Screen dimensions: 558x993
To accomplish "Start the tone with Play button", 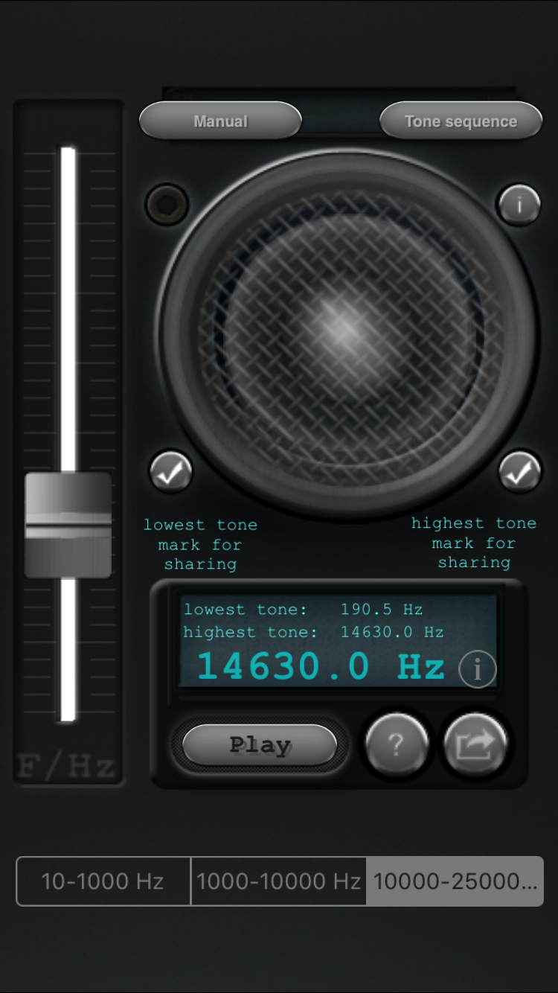I will pos(260,745).
